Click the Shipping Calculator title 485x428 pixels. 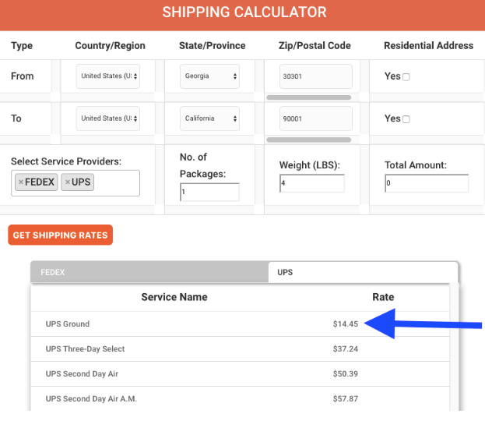244,12
